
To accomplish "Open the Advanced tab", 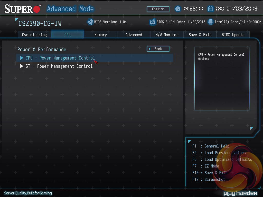I will 134,35.
